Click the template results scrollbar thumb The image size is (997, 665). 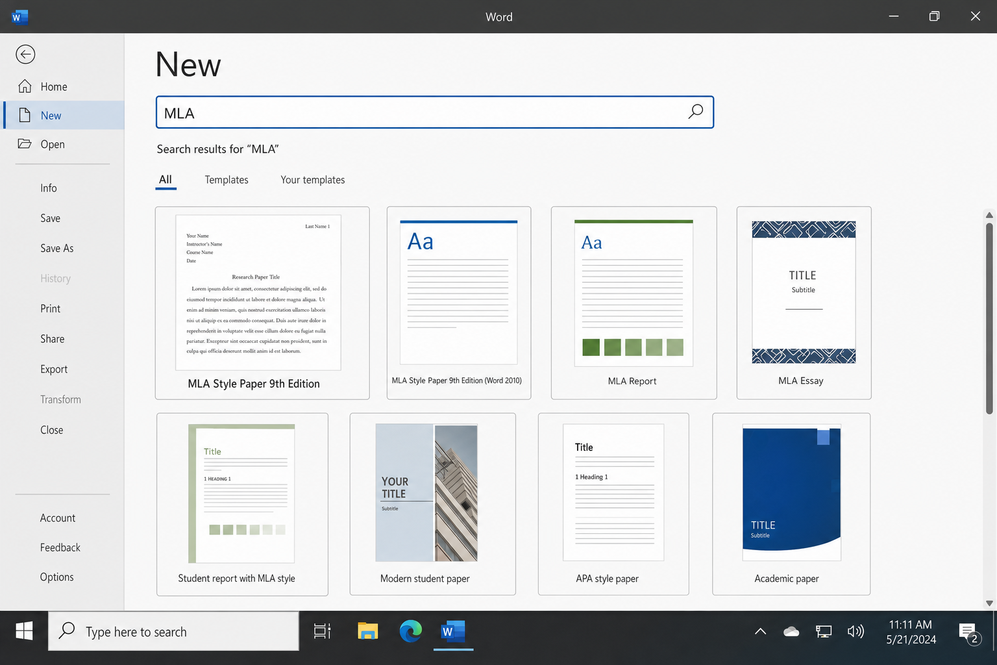(989, 318)
